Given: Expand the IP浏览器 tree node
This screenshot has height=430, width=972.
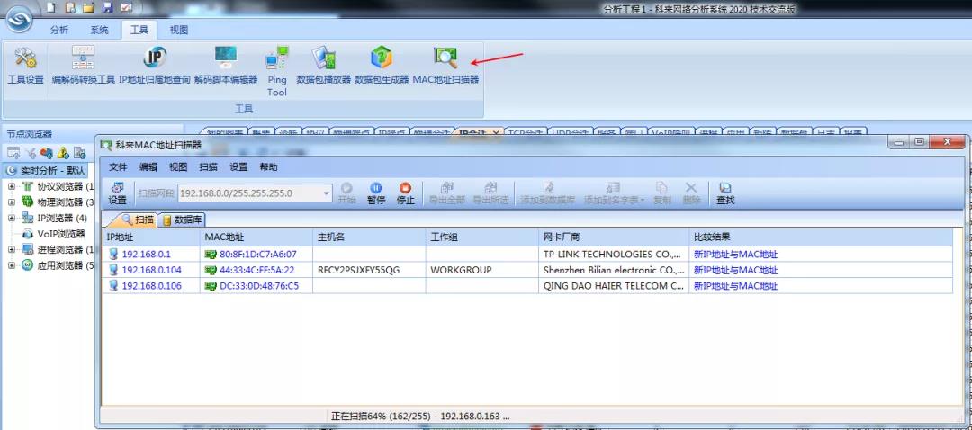Looking at the screenshot, I should point(11,218).
